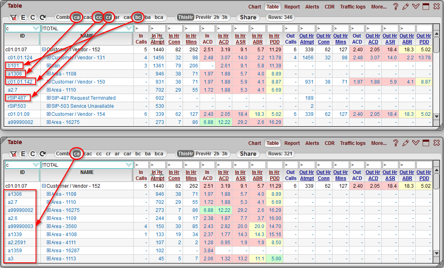This screenshot has height=268, width=444.
Task: Click the C collapse-all icon in lower panel
Action: point(33,154)
